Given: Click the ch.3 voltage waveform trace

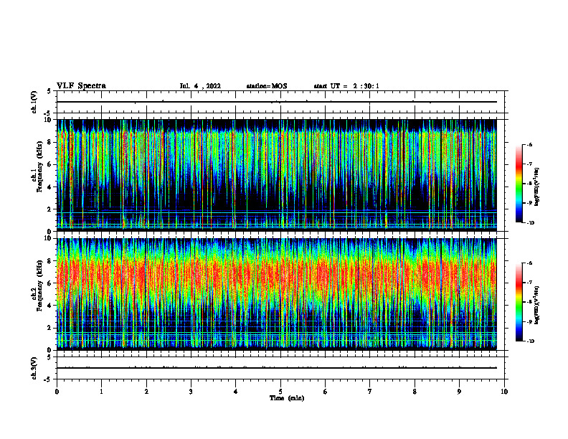Looking at the screenshot, I should pyautogui.click(x=277, y=368).
